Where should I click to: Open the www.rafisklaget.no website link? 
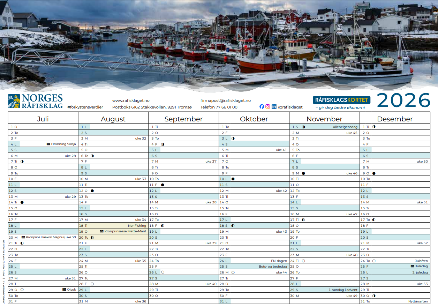[131, 100]
